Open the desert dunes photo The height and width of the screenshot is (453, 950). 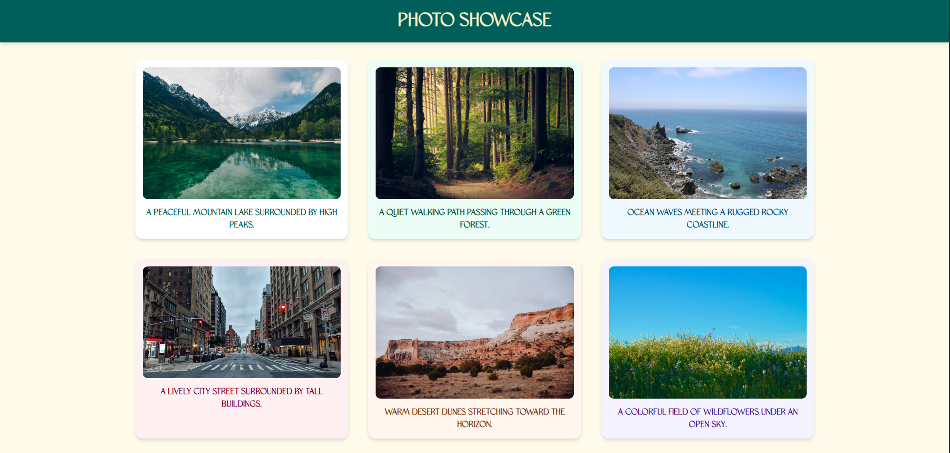tap(475, 332)
